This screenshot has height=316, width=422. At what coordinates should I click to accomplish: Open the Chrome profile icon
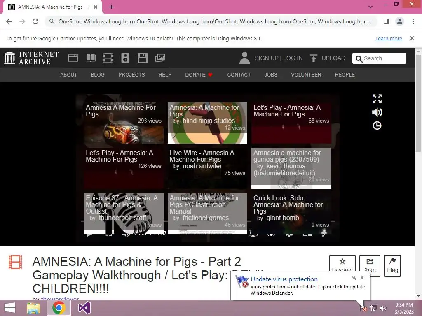pos(400,21)
